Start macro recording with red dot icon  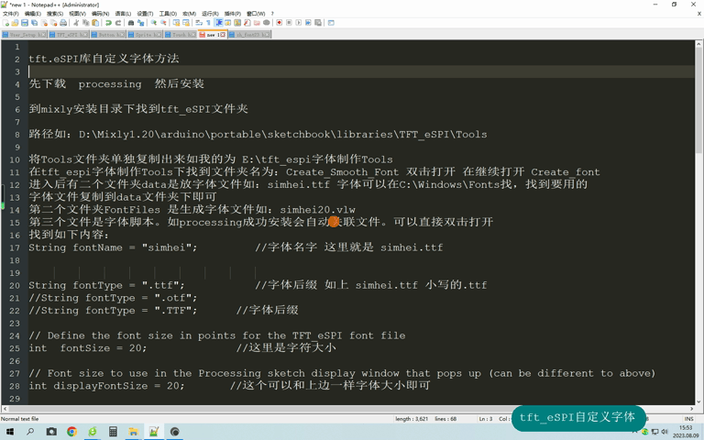280,22
